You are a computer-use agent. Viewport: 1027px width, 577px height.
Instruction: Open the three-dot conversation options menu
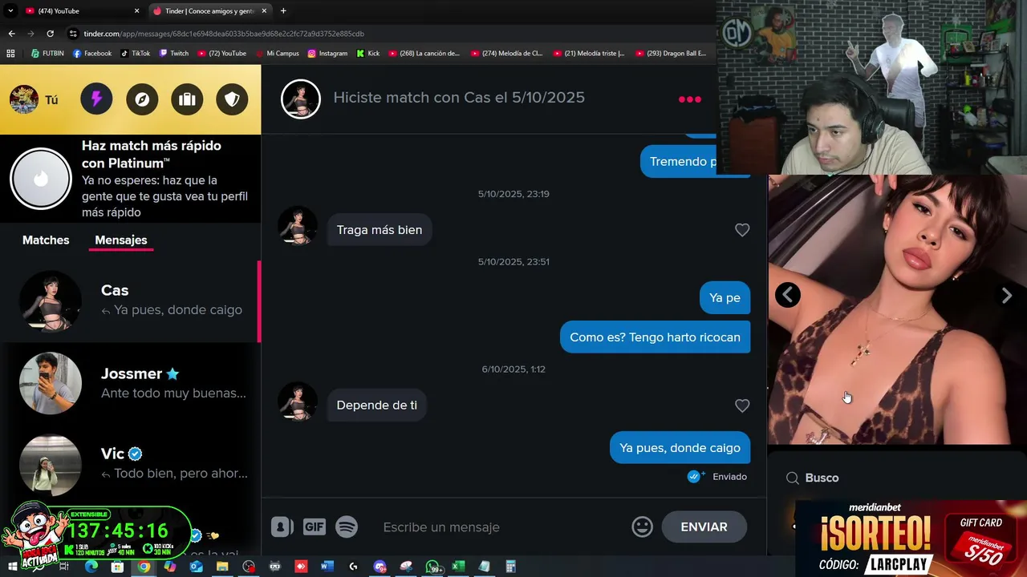(x=690, y=99)
